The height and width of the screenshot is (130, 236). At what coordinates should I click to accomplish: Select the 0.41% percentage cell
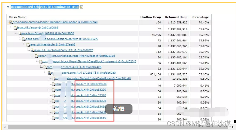click(x=204, y=86)
